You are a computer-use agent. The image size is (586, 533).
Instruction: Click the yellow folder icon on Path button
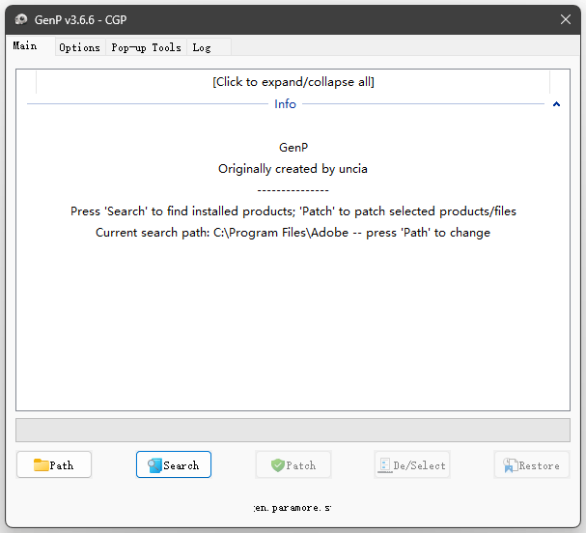point(41,465)
